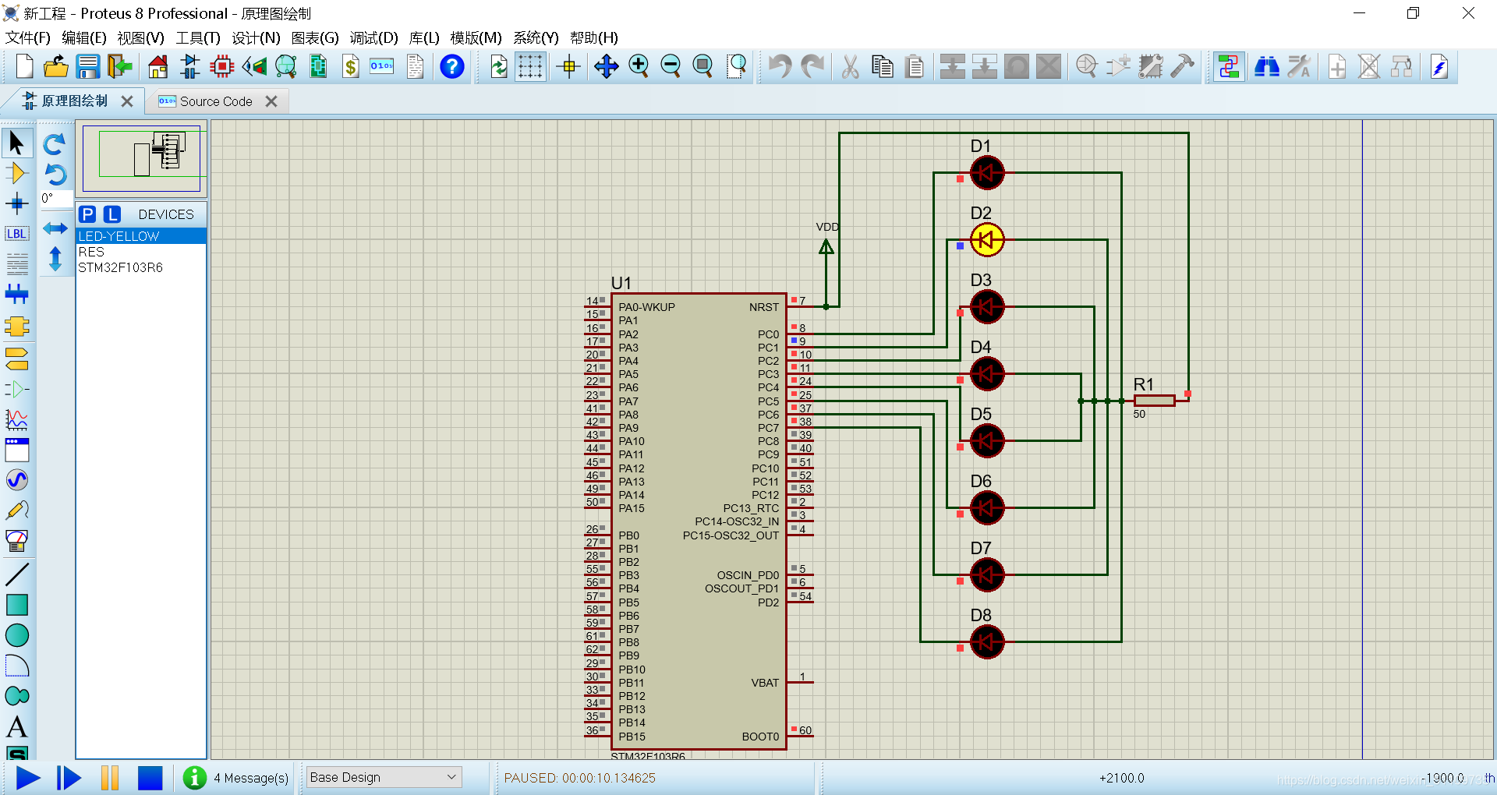Select the 2D text A tool
The image size is (1497, 795).
pyautogui.click(x=16, y=726)
